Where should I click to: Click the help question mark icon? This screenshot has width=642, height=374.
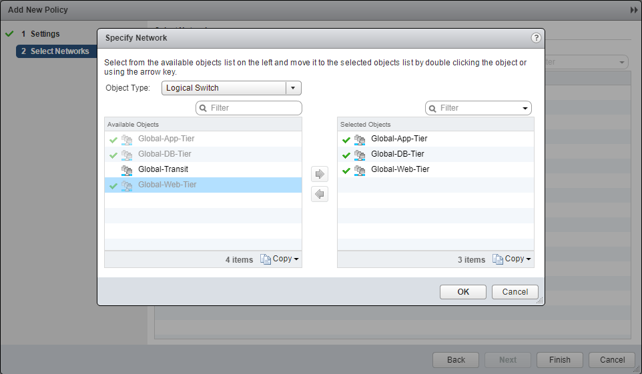pyautogui.click(x=536, y=38)
